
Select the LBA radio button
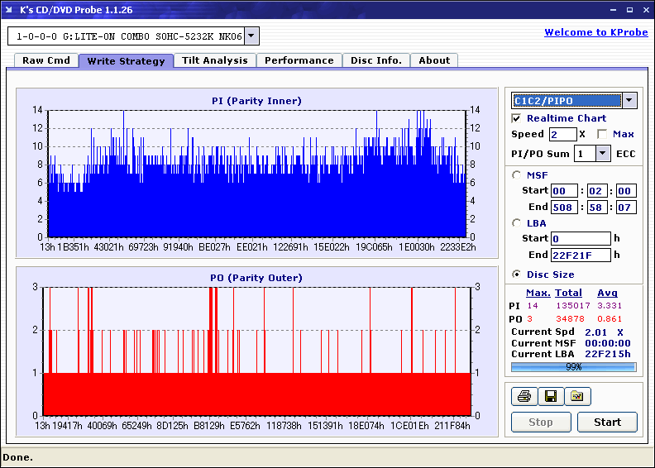point(517,223)
